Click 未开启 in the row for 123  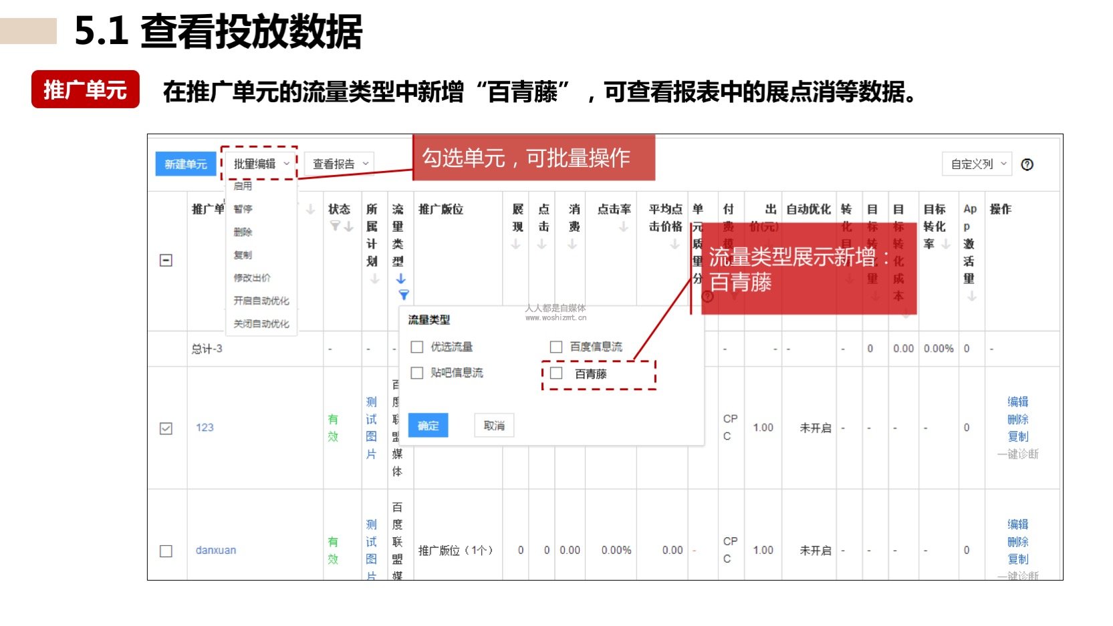[816, 428]
